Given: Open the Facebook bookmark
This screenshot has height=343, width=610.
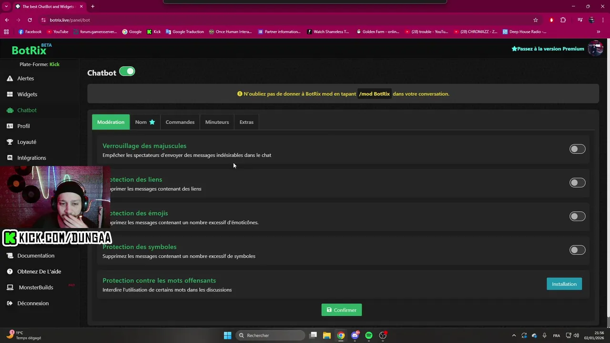Looking at the screenshot, I should (x=30, y=32).
